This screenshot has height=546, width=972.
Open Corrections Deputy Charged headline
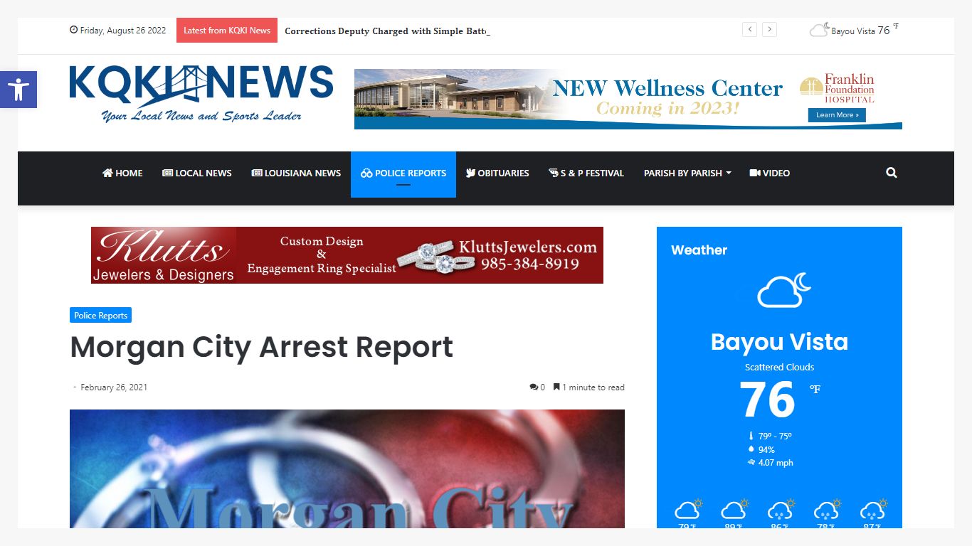click(387, 31)
